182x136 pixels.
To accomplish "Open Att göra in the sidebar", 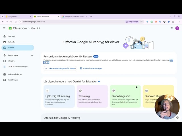I will [18, 61].
